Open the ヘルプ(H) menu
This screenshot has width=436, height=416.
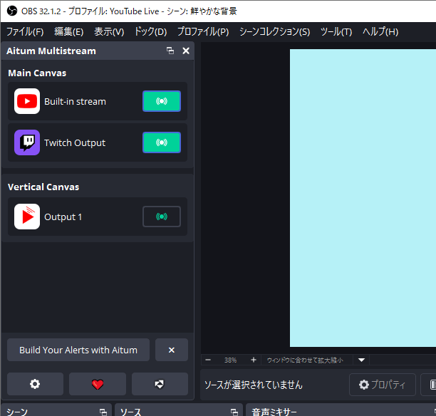[380, 32]
